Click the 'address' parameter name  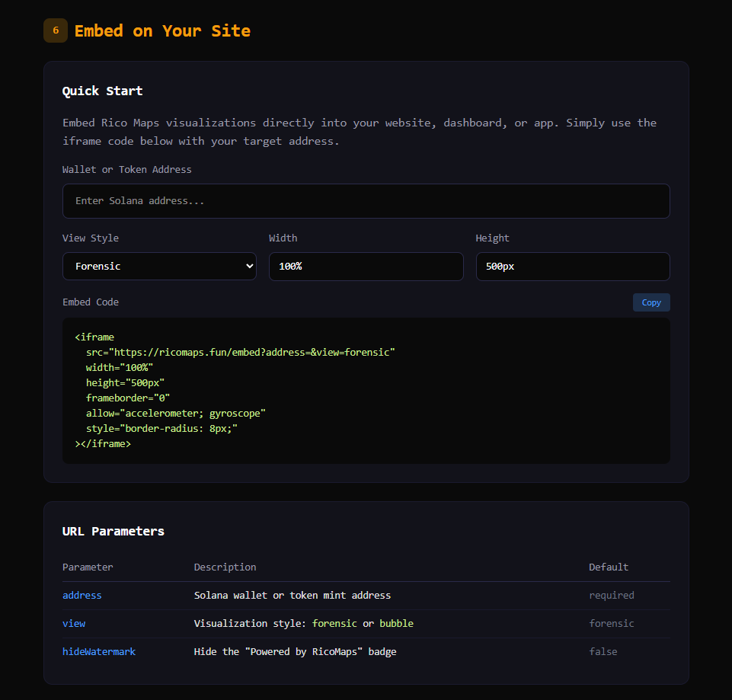82,595
